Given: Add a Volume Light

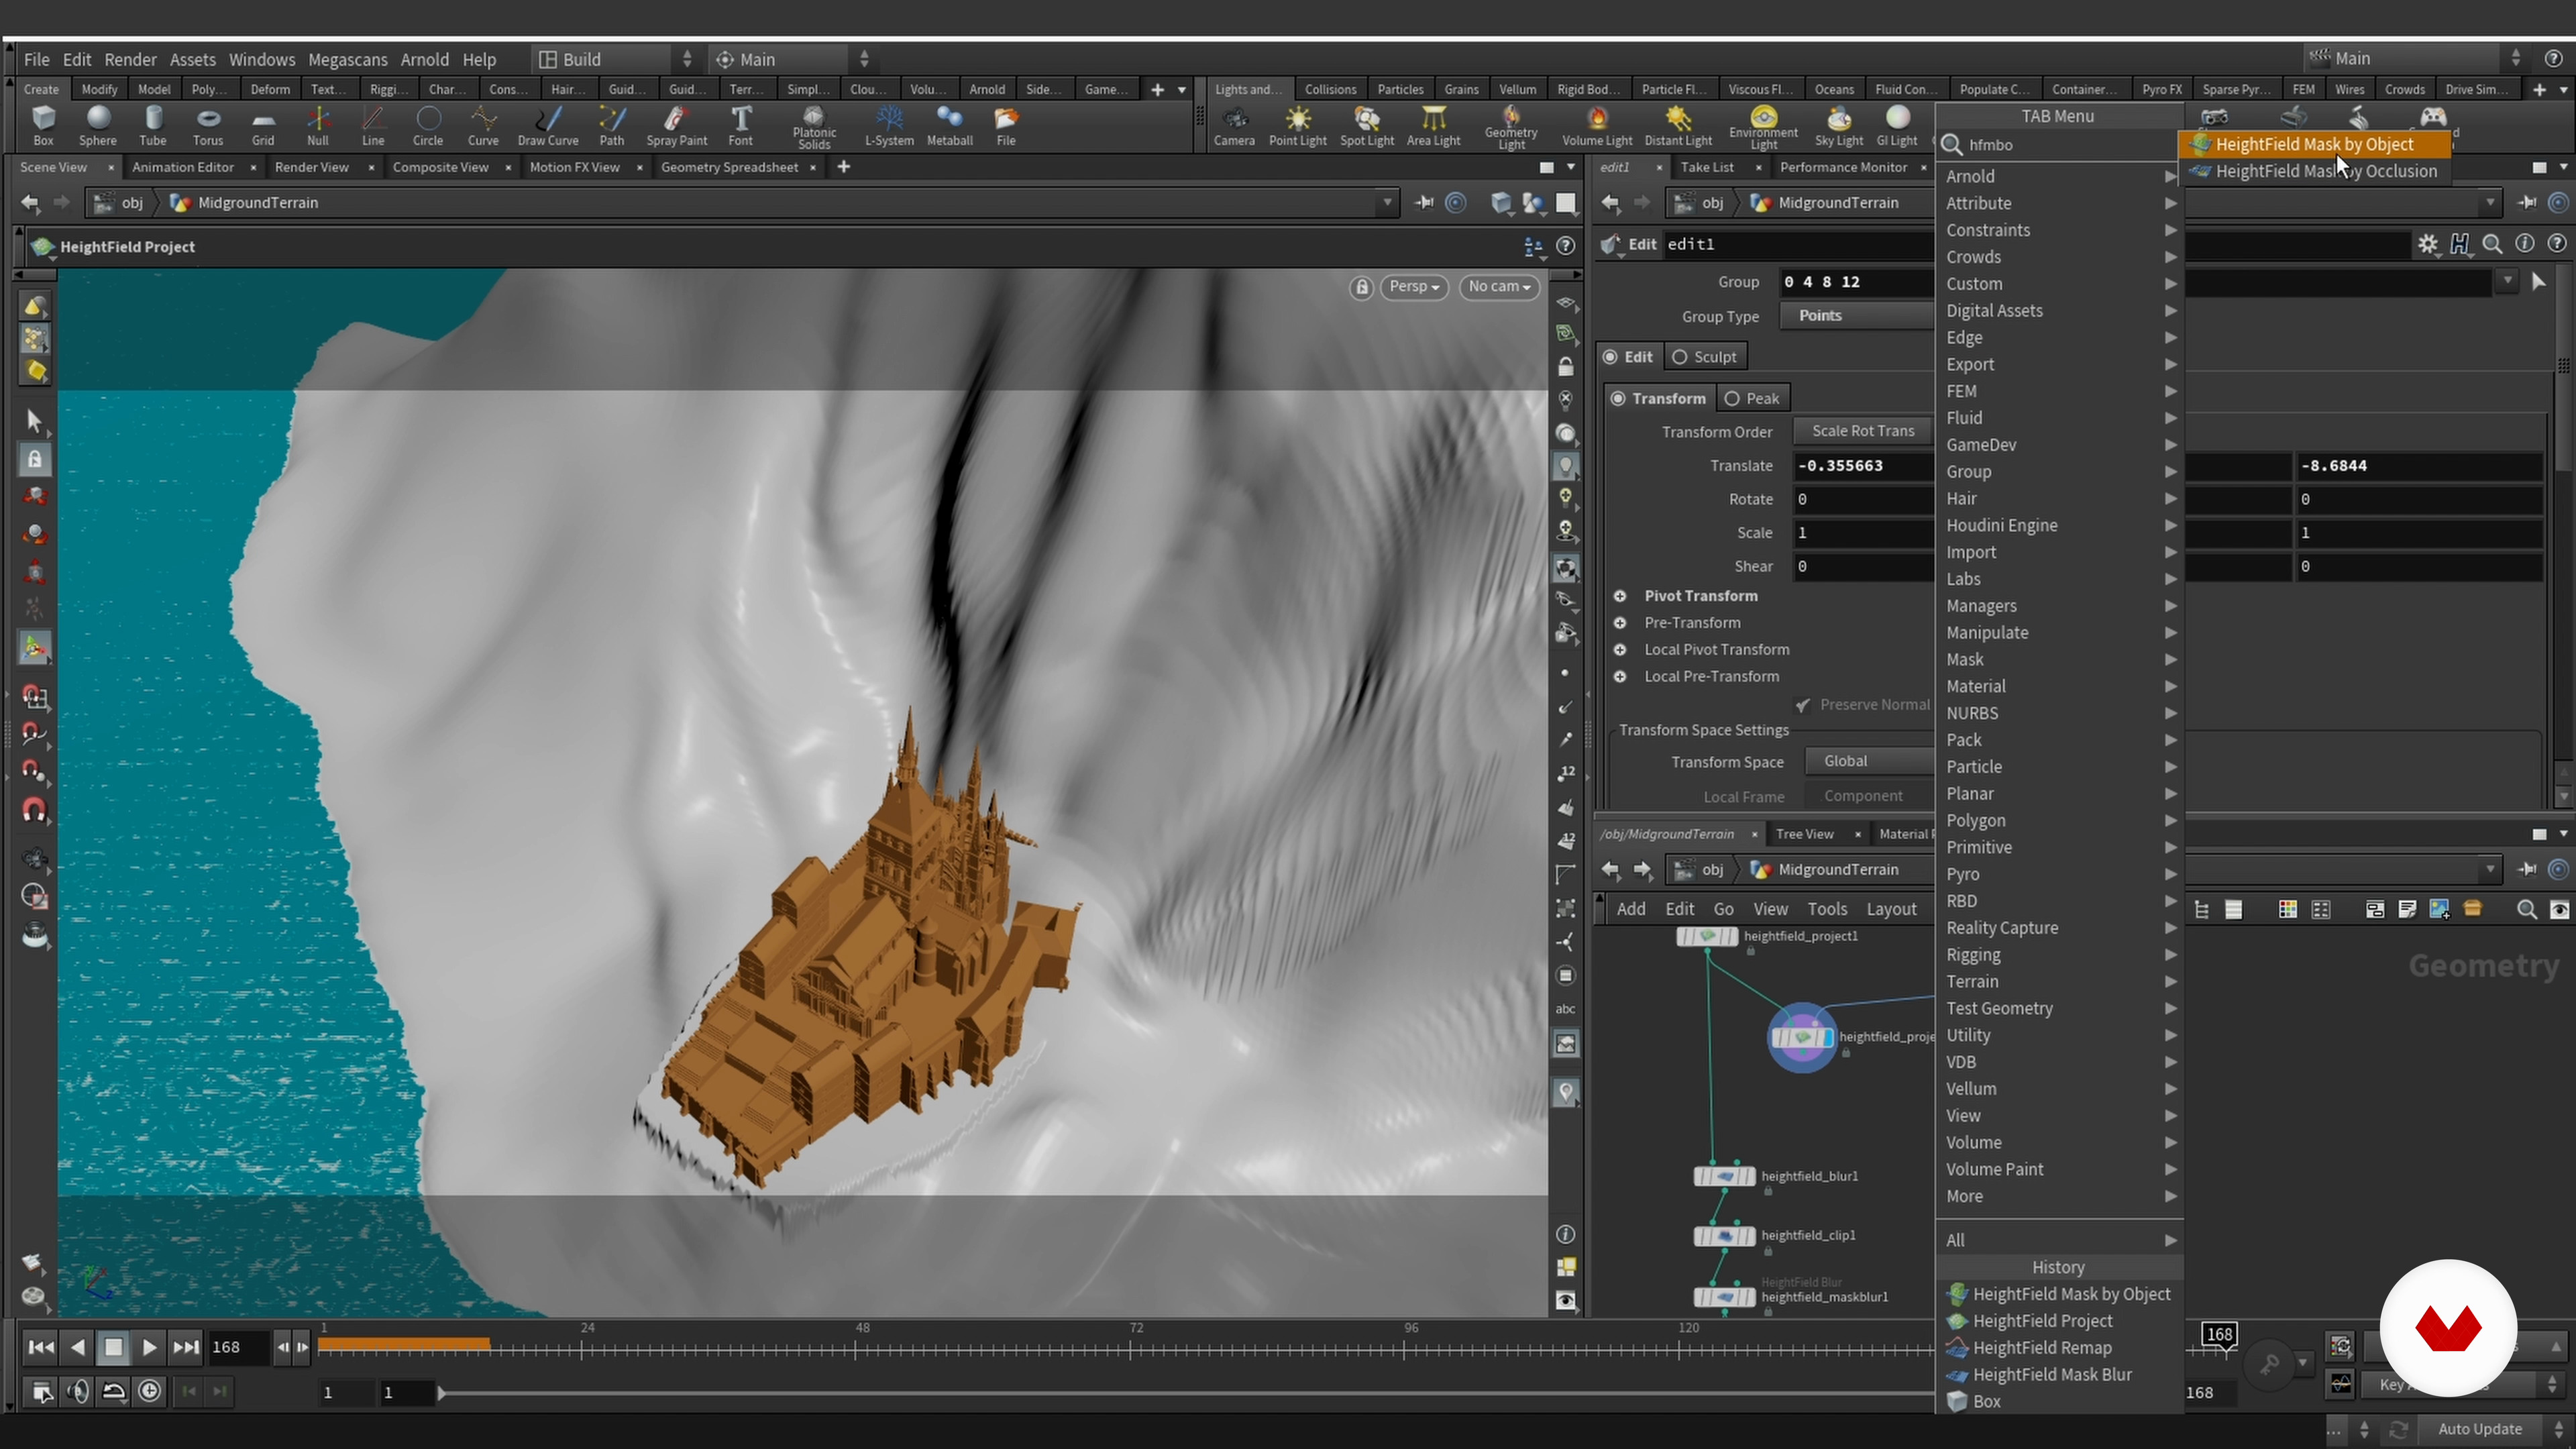Looking at the screenshot, I should pos(1597,126).
